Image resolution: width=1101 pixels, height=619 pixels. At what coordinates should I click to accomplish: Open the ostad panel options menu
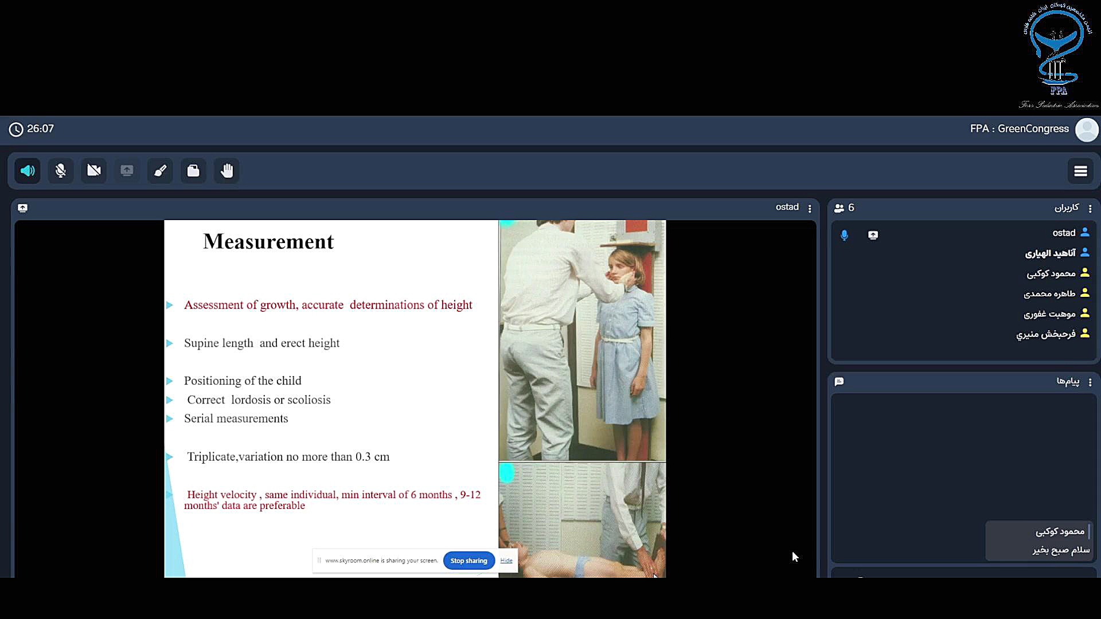click(810, 209)
